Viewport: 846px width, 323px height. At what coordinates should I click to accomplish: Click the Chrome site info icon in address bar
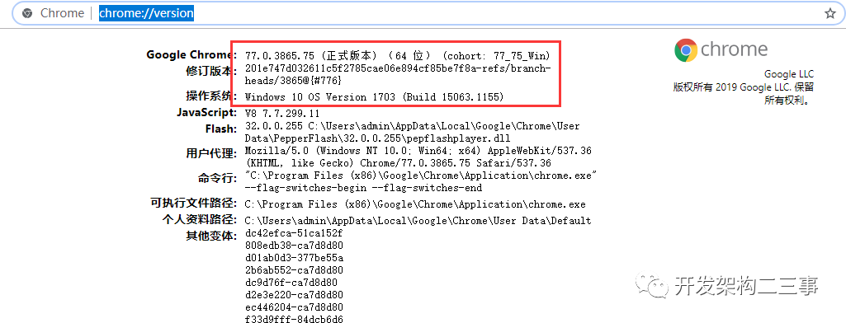(x=27, y=13)
